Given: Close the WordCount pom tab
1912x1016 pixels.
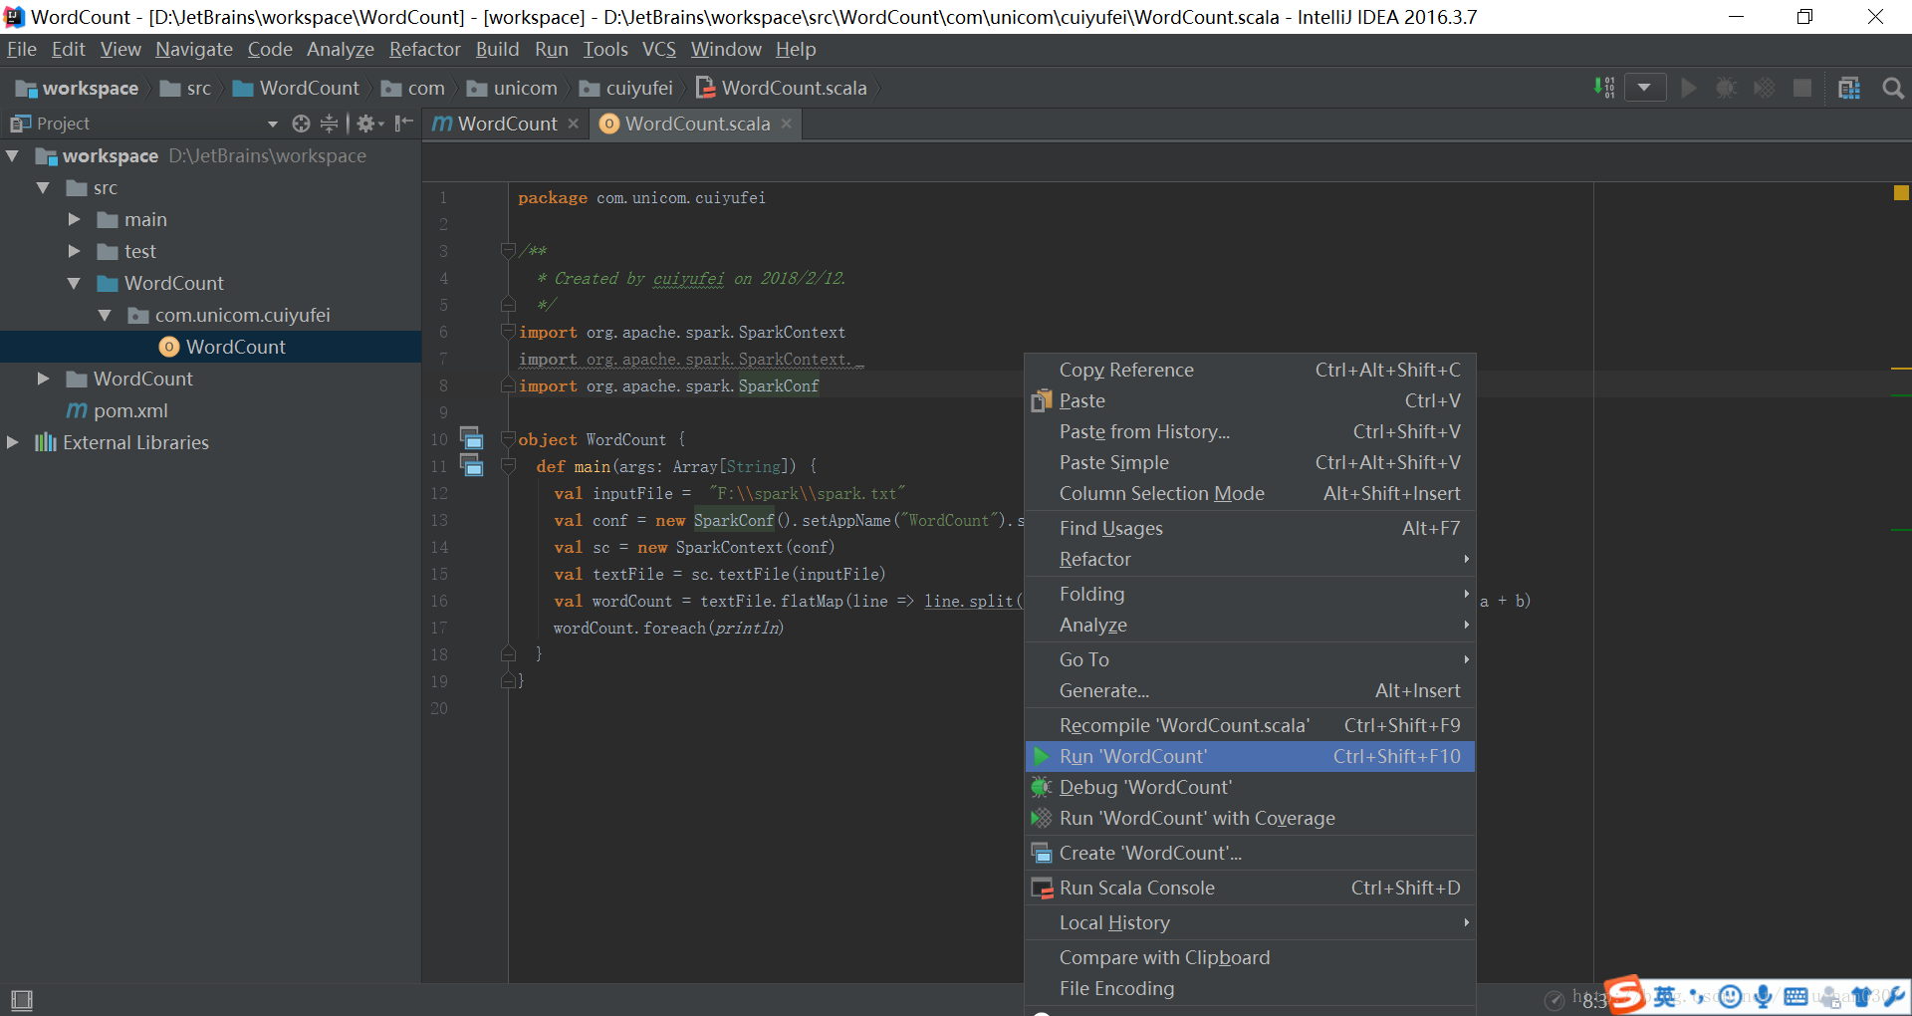Looking at the screenshot, I should tap(574, 124).
